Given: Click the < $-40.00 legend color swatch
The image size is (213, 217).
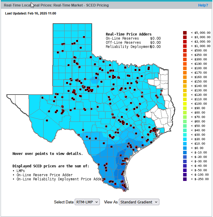Looking at the screenshot, I should 185,166.
